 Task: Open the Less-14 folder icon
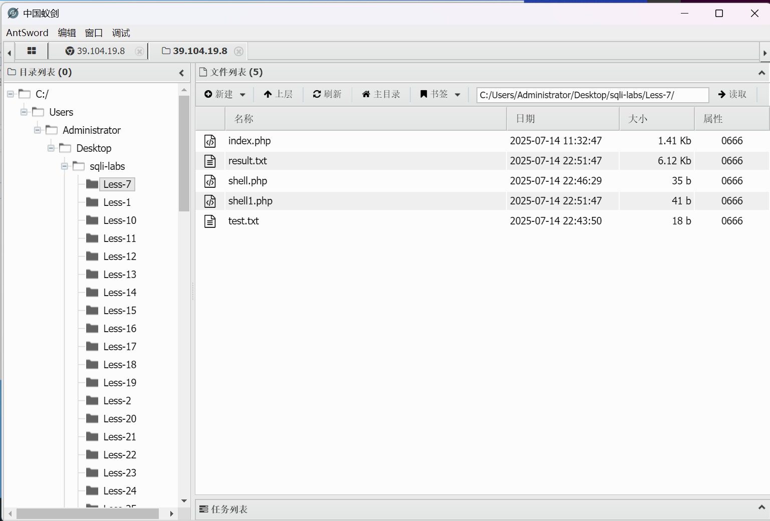click(x=92, y=292)
